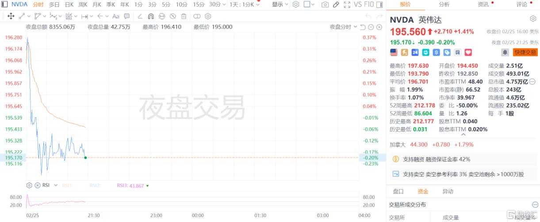Collapse quote details with chevron arrow

pos(463,134)
